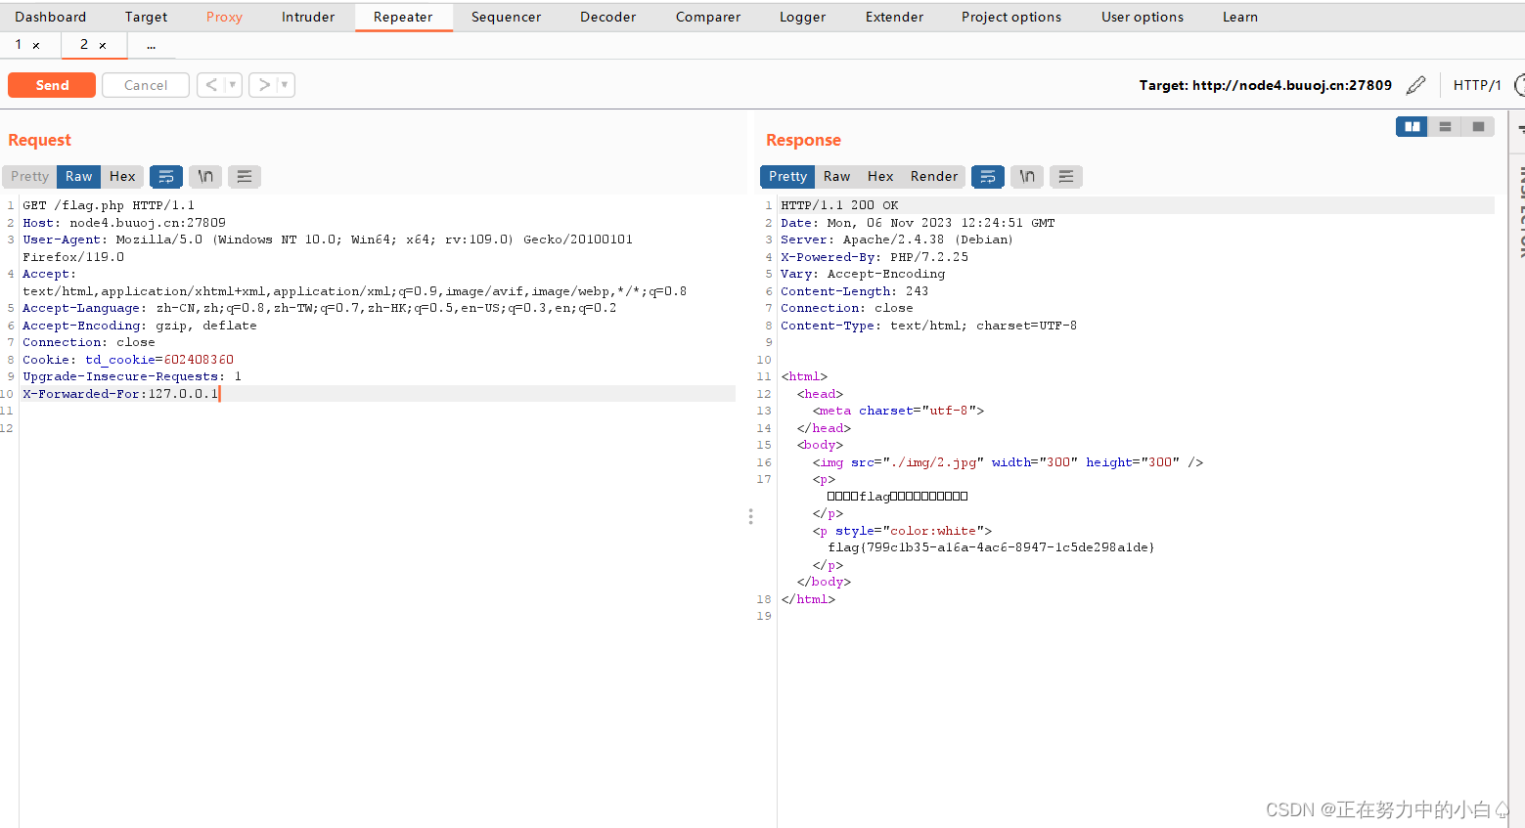
Task: Open the Logger tab
Action: pos(803,17)
